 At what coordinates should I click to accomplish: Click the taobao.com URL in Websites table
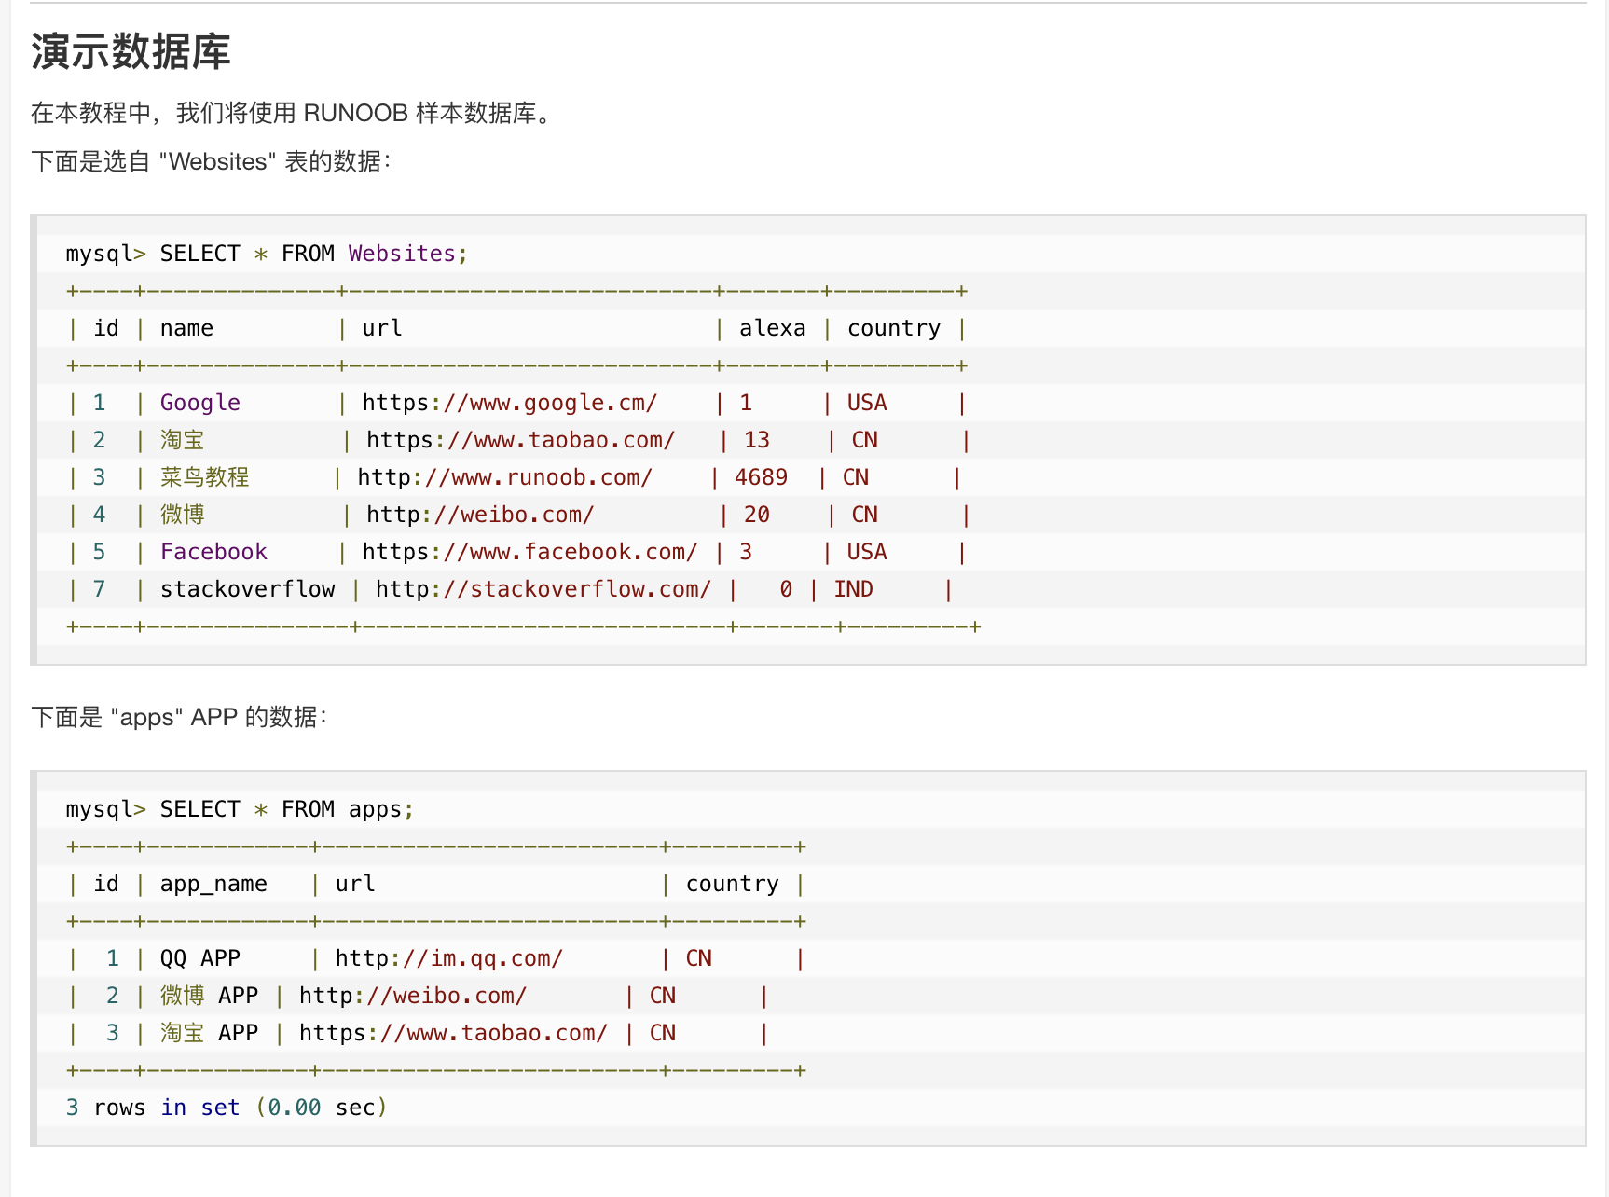tap(520, 440)
